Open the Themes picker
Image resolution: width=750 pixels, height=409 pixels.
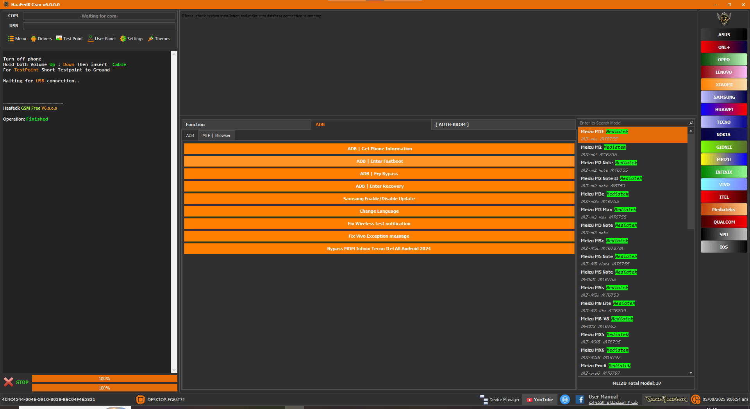tap(159, 39)
